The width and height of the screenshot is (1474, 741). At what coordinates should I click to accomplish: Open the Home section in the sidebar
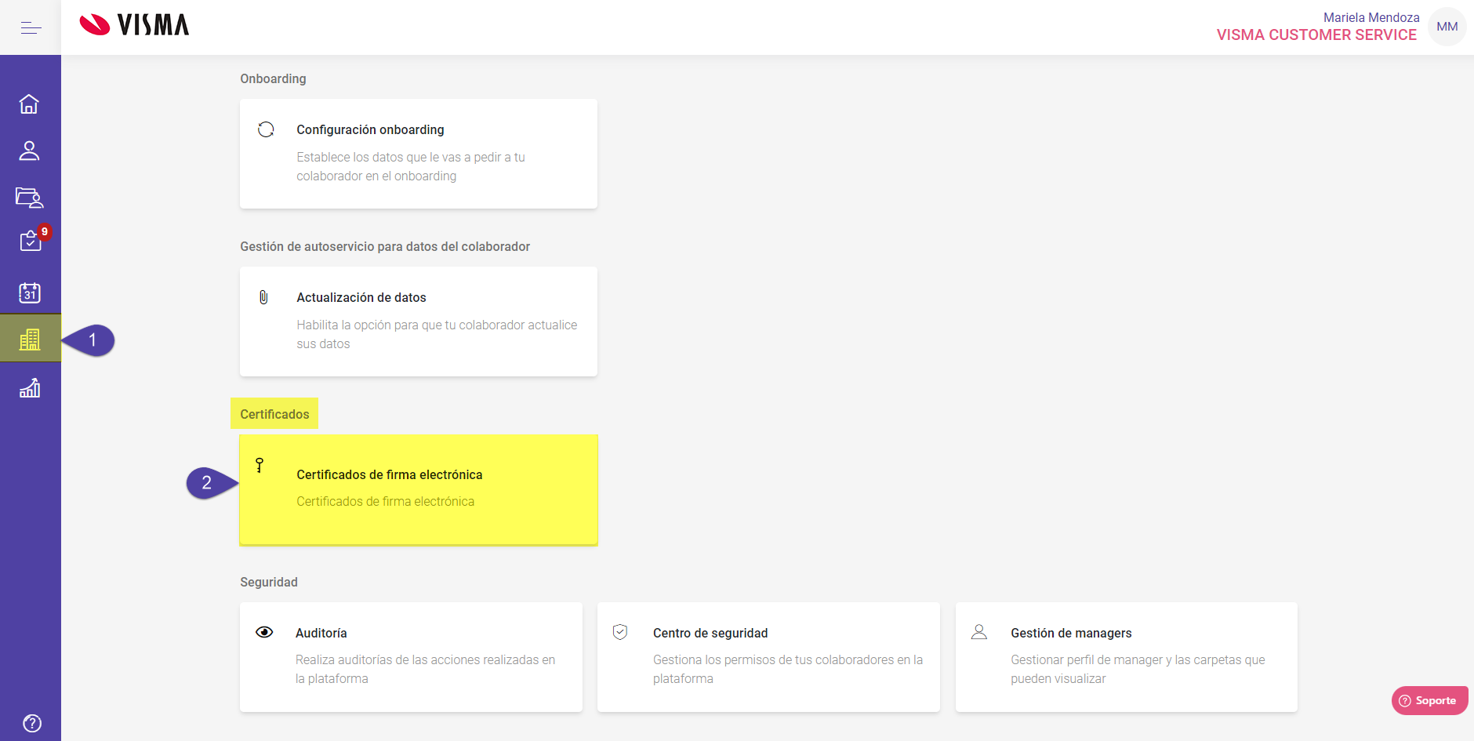(30, 103)
